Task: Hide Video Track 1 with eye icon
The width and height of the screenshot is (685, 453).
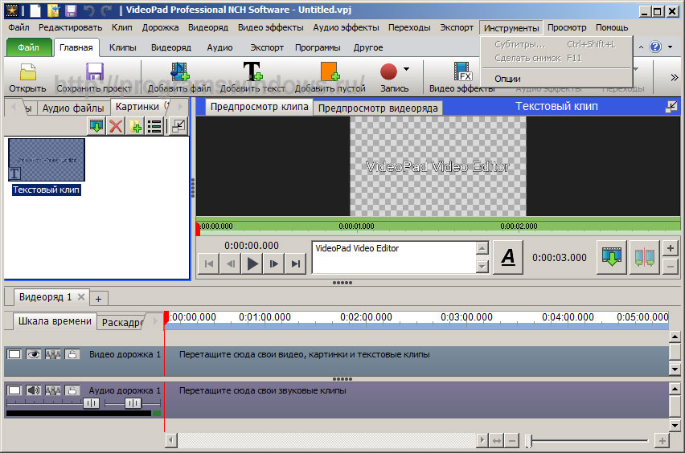Action: (x=34, y=354)
